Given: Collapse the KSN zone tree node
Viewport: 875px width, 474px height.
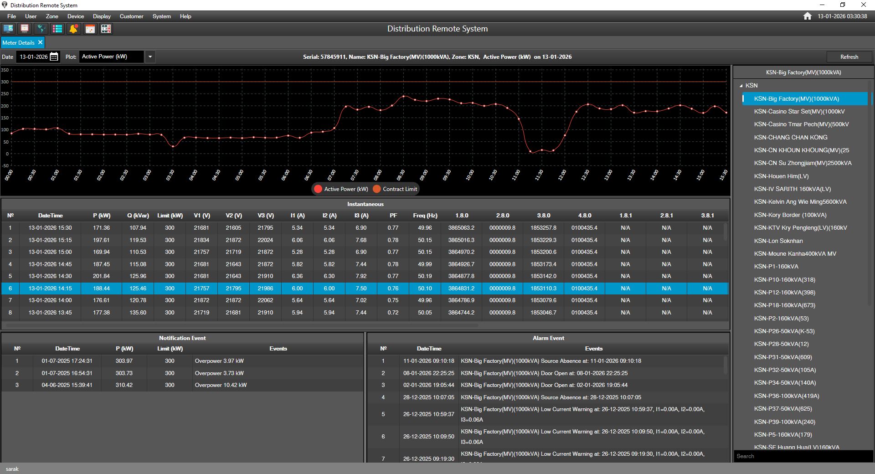Looking at the screenshot, I should tap(741, 86).
